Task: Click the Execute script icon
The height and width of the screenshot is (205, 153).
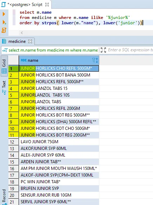Action: (4, 30)
